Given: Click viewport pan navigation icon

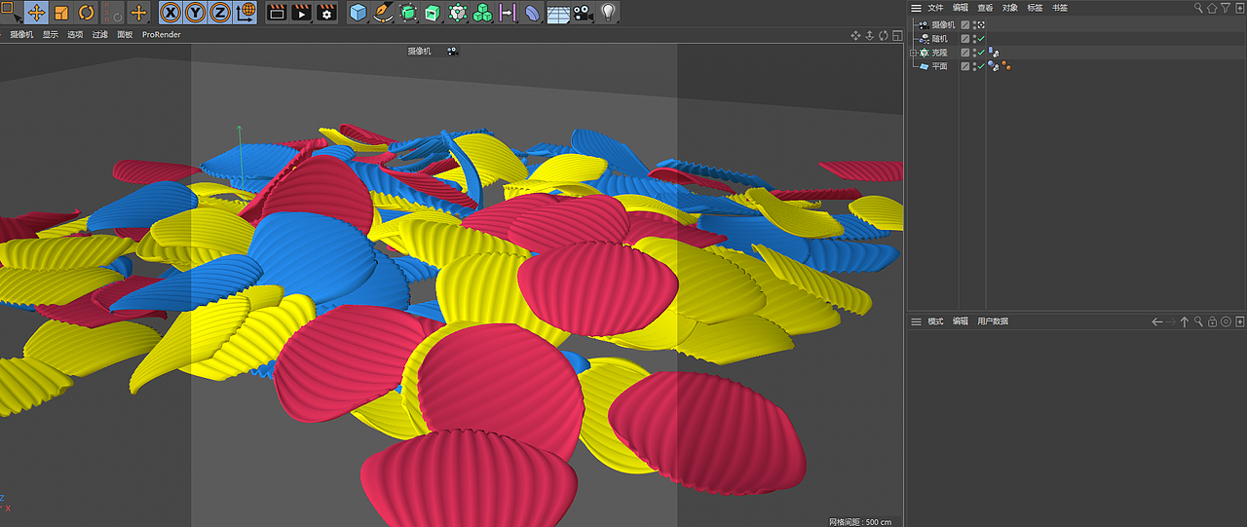Looking at the screenshot, I should point(856,35).
